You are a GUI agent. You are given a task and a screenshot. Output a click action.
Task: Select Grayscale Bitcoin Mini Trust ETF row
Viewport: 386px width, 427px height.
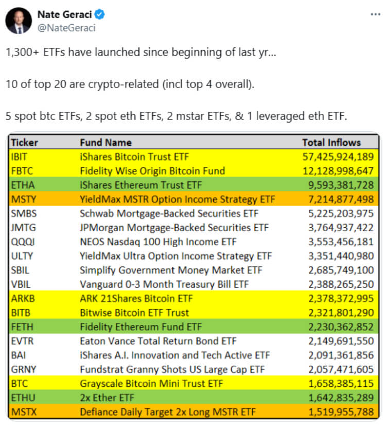pyautogui.click(x=194, y=383)
